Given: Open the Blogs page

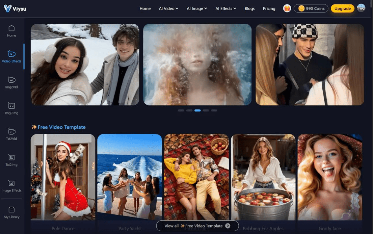Looking at the screenshot, I should pos(249,8).
